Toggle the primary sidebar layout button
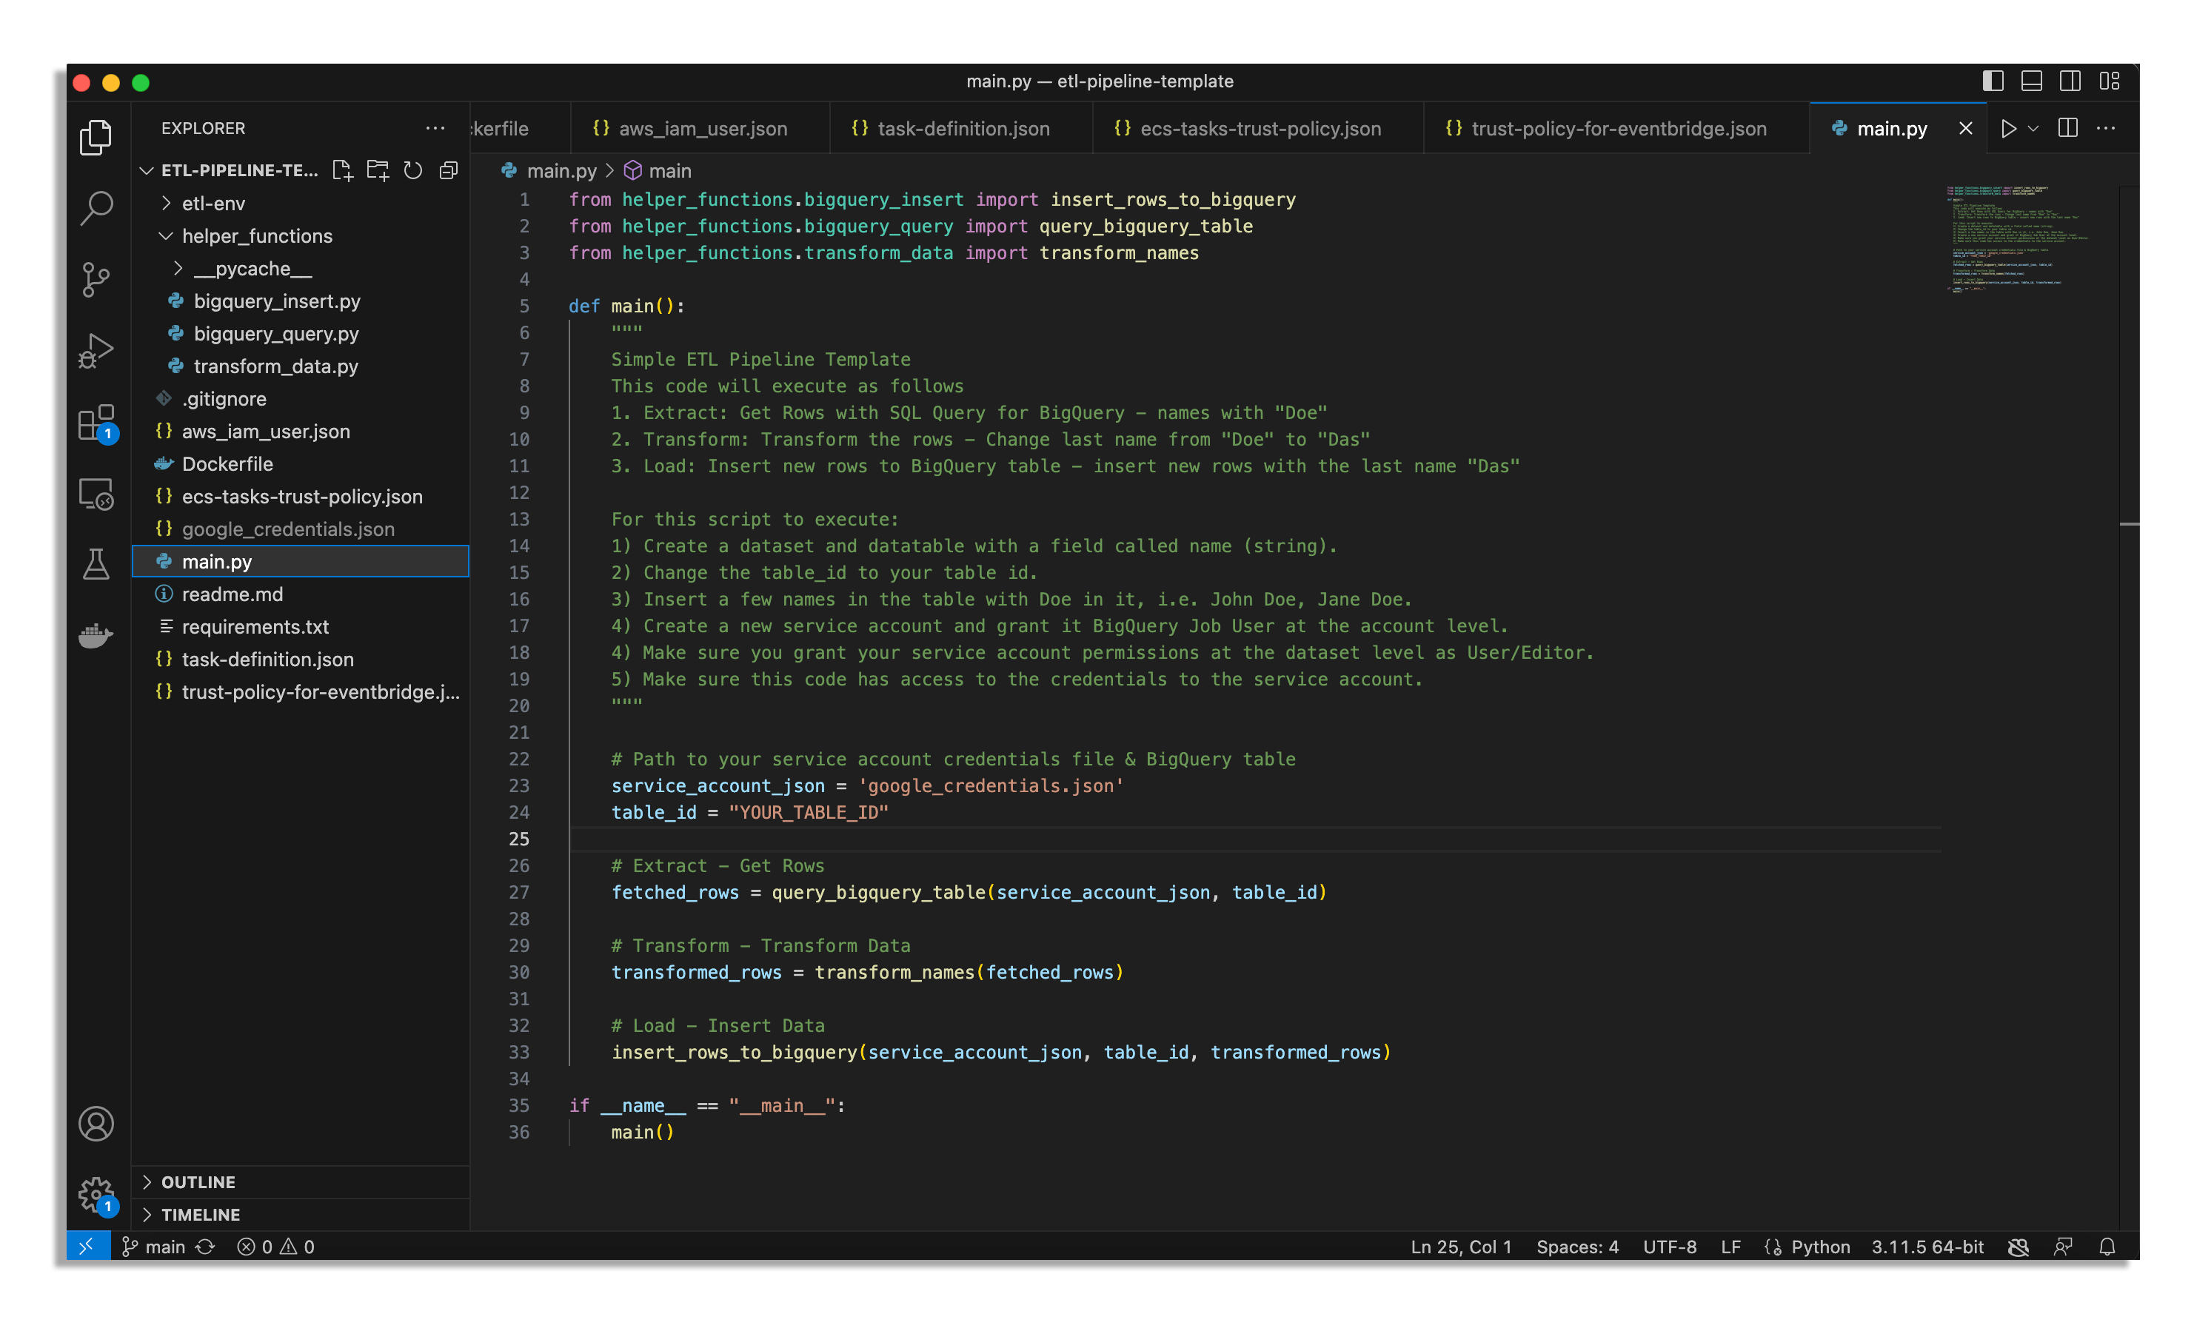2194x1331 pixels. point(1993,81)
